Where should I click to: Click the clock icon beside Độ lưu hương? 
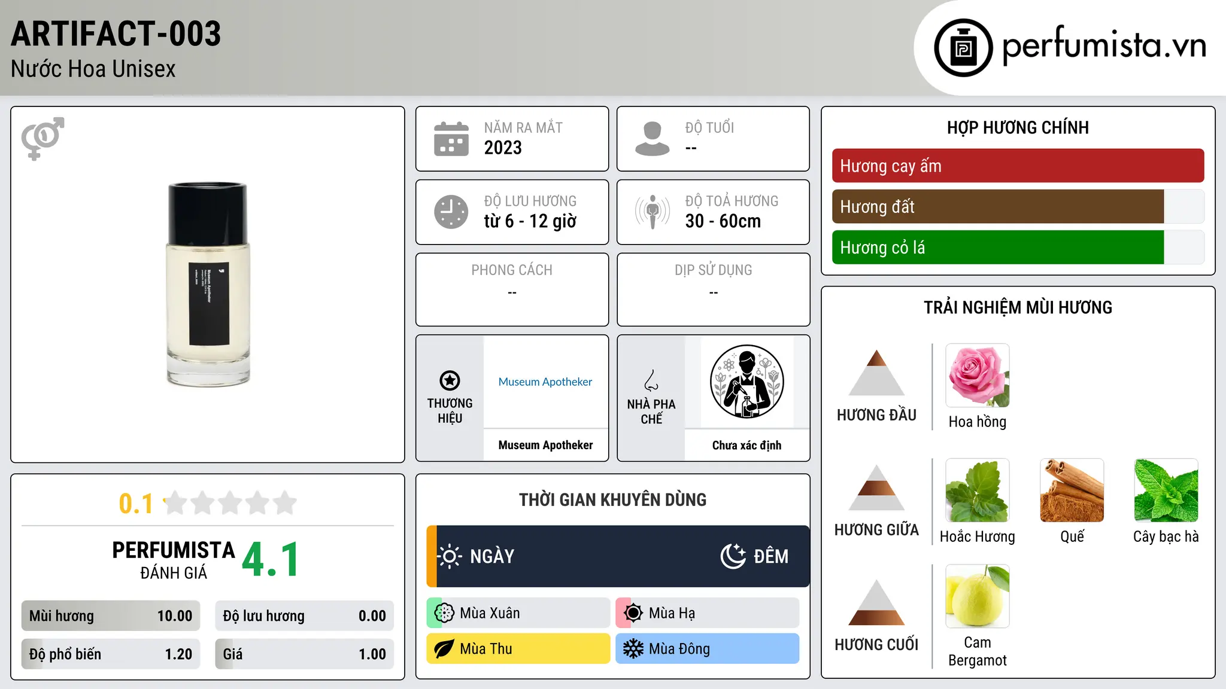point(451,212)
